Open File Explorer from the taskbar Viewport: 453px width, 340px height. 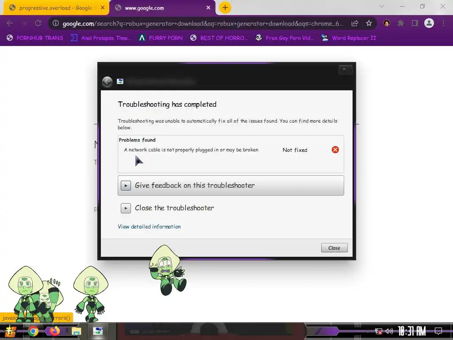point(76,331)
